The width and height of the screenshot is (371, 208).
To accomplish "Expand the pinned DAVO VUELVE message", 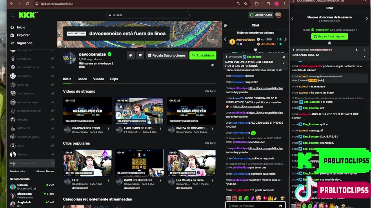I will (x=283, y=63).
